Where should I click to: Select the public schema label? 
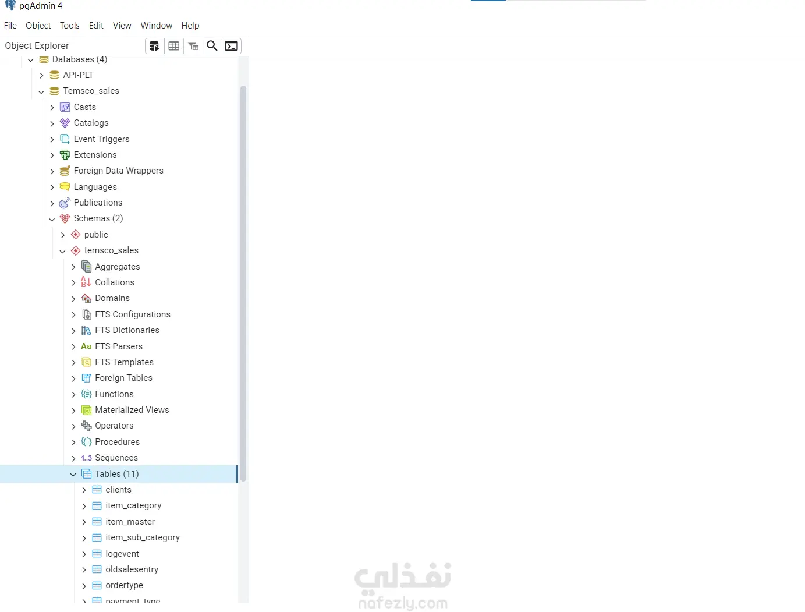click(96, 235)
